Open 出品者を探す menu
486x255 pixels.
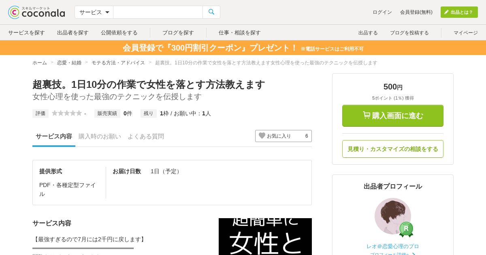[73, 33]
